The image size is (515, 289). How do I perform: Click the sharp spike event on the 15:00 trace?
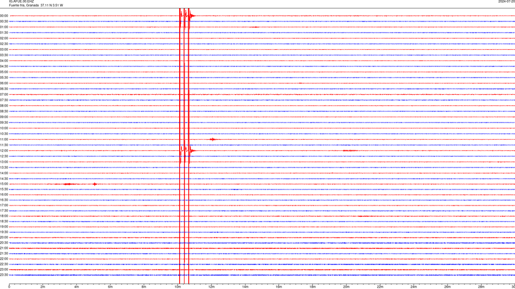click(94, 184)
